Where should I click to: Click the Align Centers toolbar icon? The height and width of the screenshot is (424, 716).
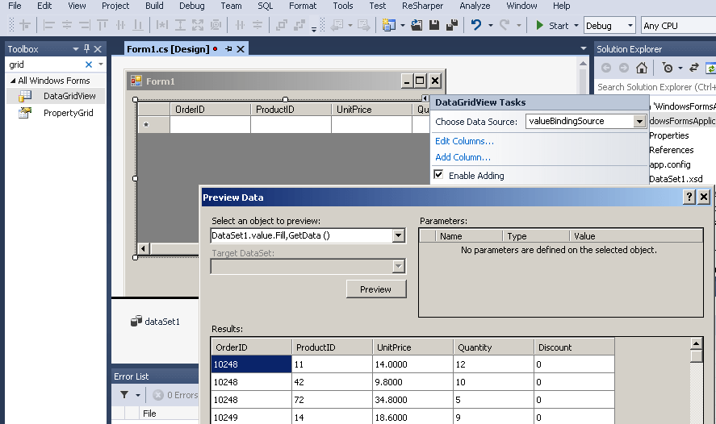click(67, 25)
